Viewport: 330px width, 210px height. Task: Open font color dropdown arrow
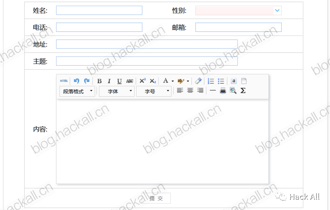(172, 81)
